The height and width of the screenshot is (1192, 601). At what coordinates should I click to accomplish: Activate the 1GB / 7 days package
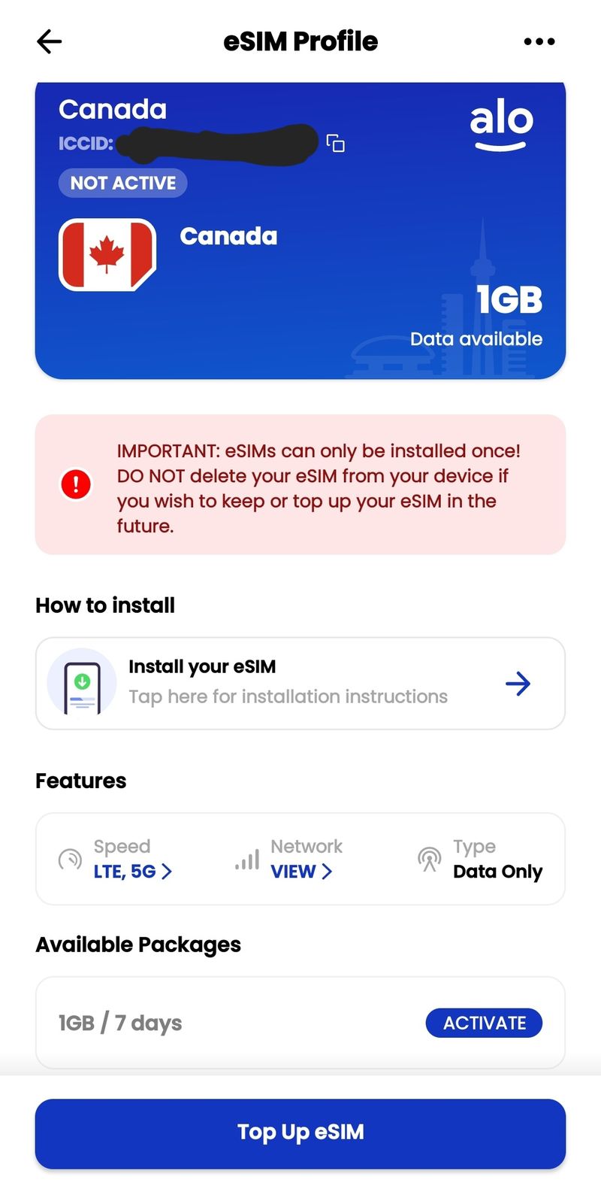click(x=484, y=1023)
